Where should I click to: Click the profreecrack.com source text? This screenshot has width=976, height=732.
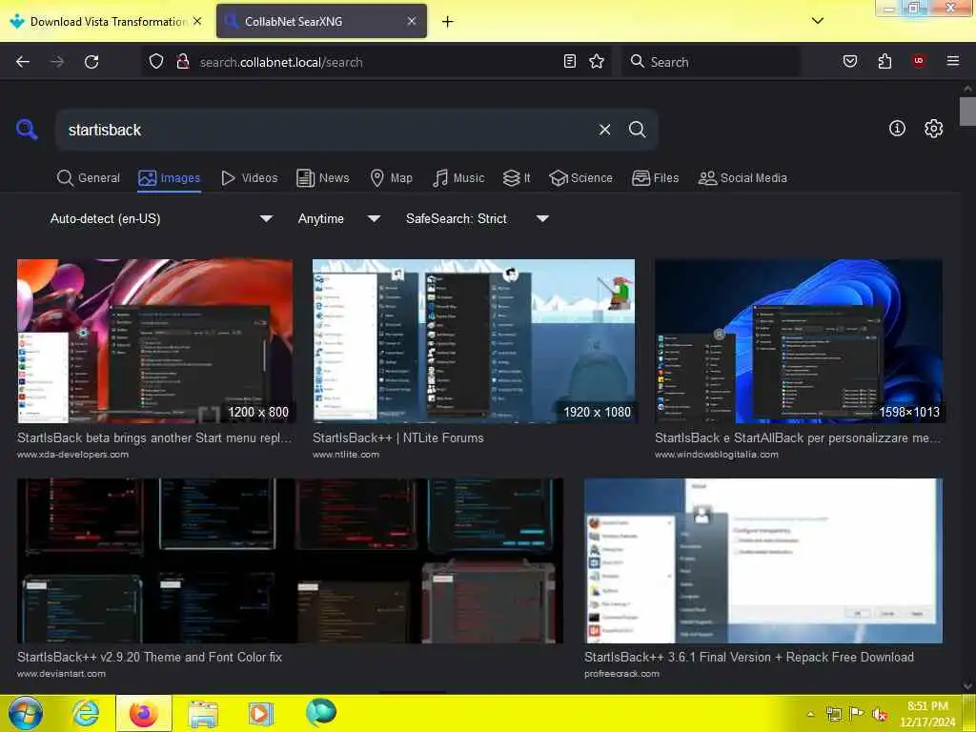[x=621, y=674]
